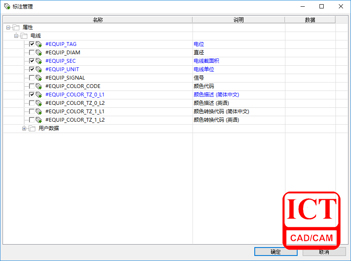Enable the #EQUIP_DIAM checkbox

click(x=32, y=53)
